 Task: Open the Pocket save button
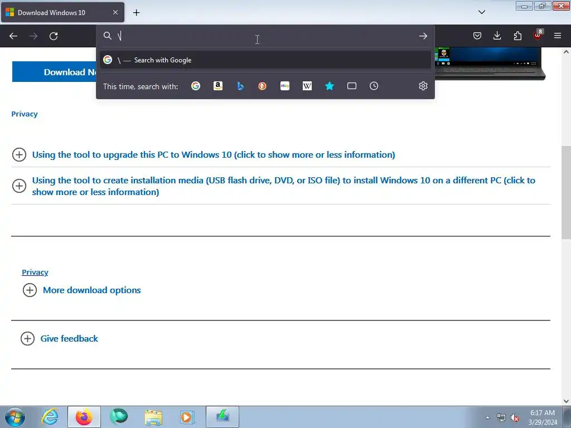point(477,36)
